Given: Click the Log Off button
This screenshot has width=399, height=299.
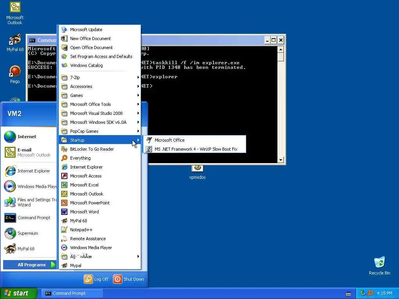Looking at the screenshot, I should (x=96, y=279).
